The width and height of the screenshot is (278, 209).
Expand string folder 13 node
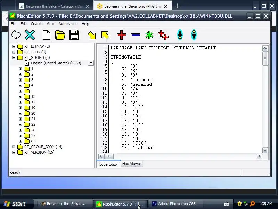pos(21,97)
